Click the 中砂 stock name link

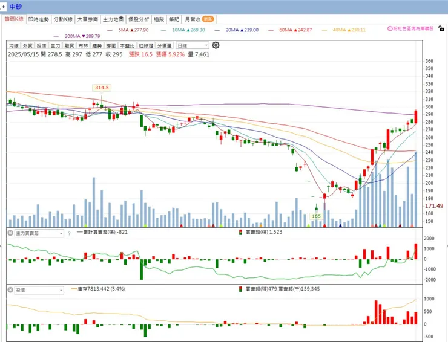coord(15,7)
